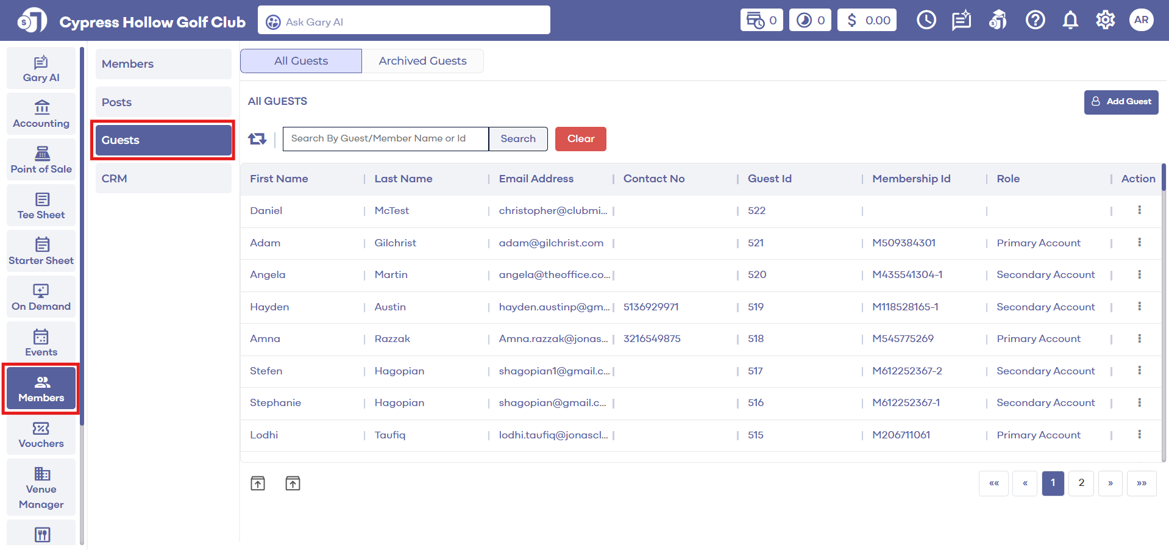Expand action options for Lodhi Taufiq
This screenshot has height=550, width=1169.
1139,435
